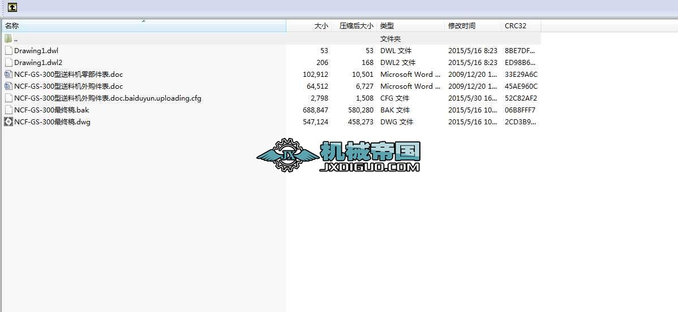Screen dimensions: 678x312
Task: Click compressed size 580,280
Action: pos(361,110)
